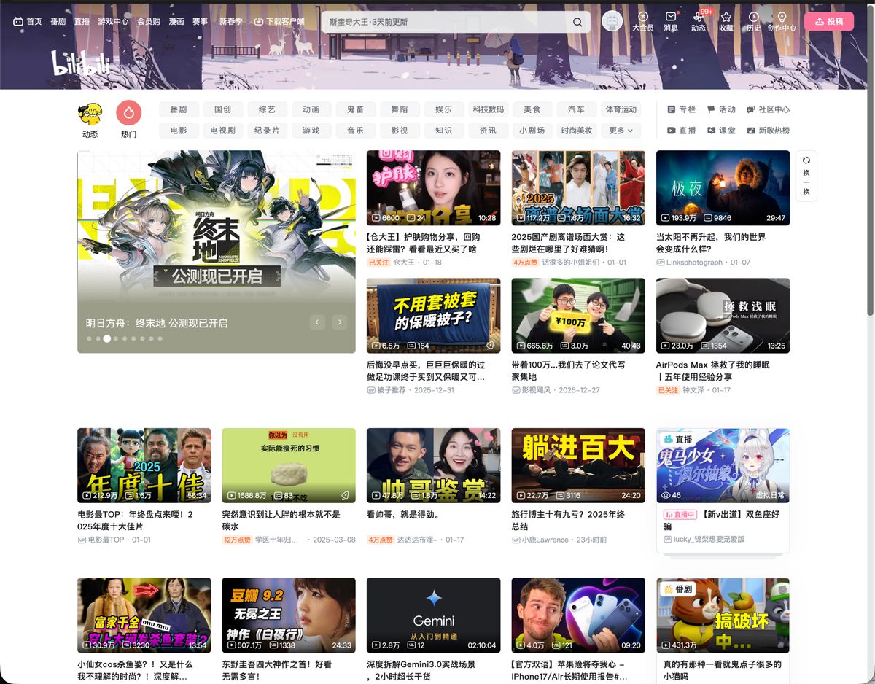
Task: Open 活动 events link
Action: tap(721, 109)
